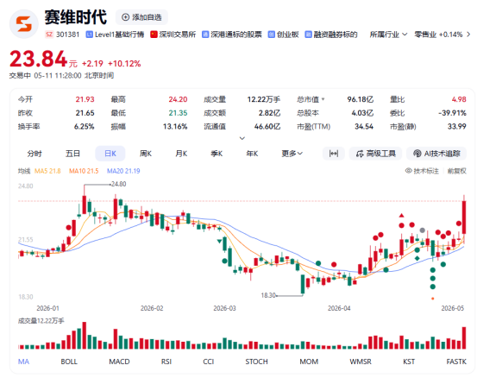Image resolution: width=477 pixels, height=378 pixels.
Task: Click the gray dot signal marker
Action: [423, 230]
